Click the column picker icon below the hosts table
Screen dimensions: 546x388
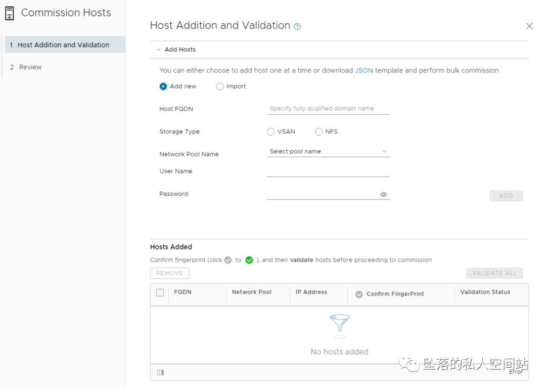[x=160, y=372]
